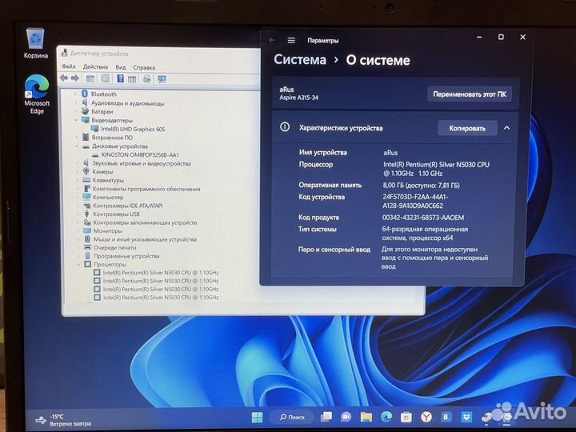Open the Файл menu in Device Manager
This screenshot has width=576, height=432.
(x=69, y=66)
